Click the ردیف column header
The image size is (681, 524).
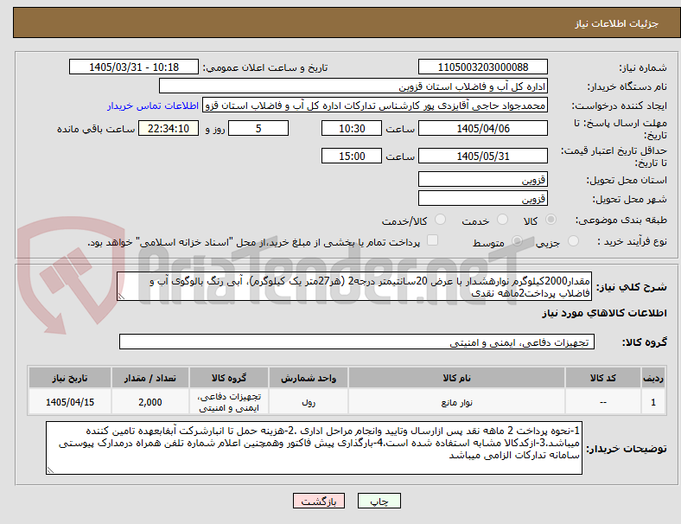tap(652, 378)
